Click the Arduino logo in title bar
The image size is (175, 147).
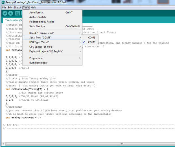coord(3,2)
